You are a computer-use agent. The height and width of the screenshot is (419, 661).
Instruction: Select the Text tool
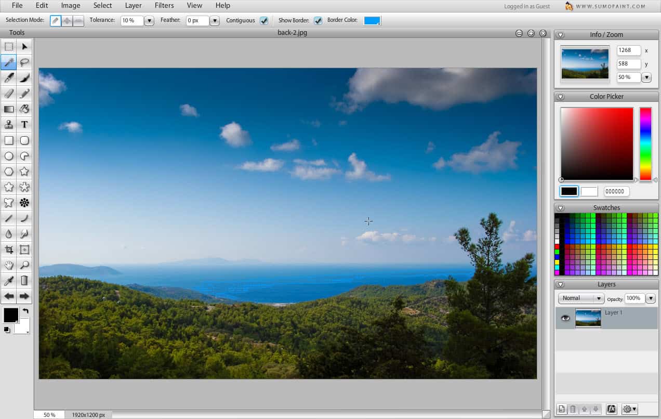click(24, 125)
